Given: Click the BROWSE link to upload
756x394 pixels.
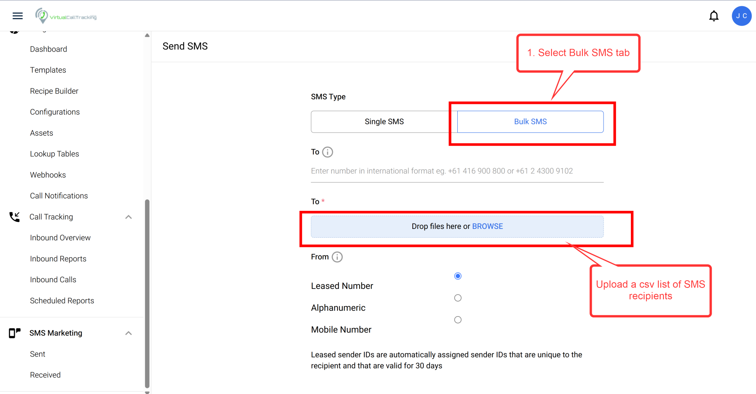Looking at the screenshot, I should click(488, 226).
